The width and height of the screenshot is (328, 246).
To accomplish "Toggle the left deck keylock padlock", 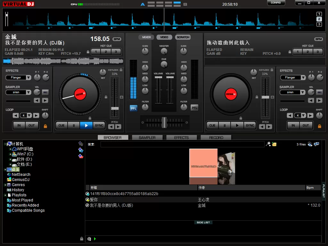I will pyautogui.click(x=121, y=70).
